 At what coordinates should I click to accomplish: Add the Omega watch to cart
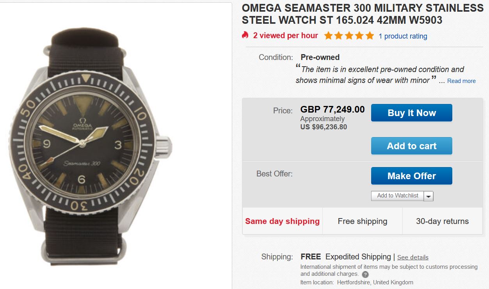[x=411, y=146]
